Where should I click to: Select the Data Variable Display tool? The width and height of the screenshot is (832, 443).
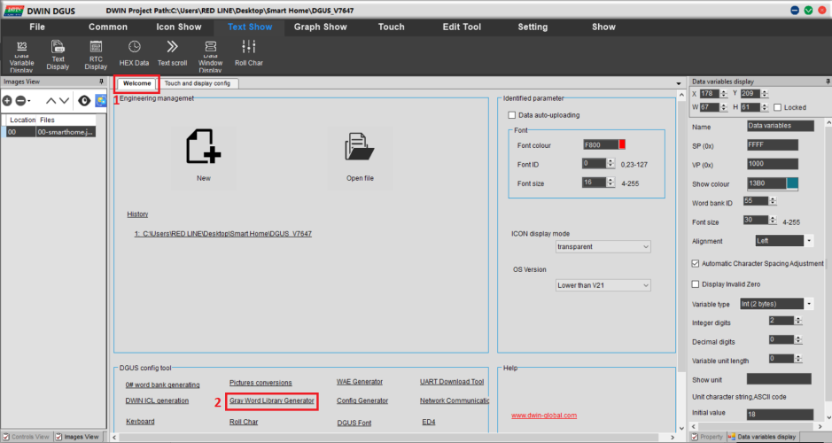(x=22, y=54)
